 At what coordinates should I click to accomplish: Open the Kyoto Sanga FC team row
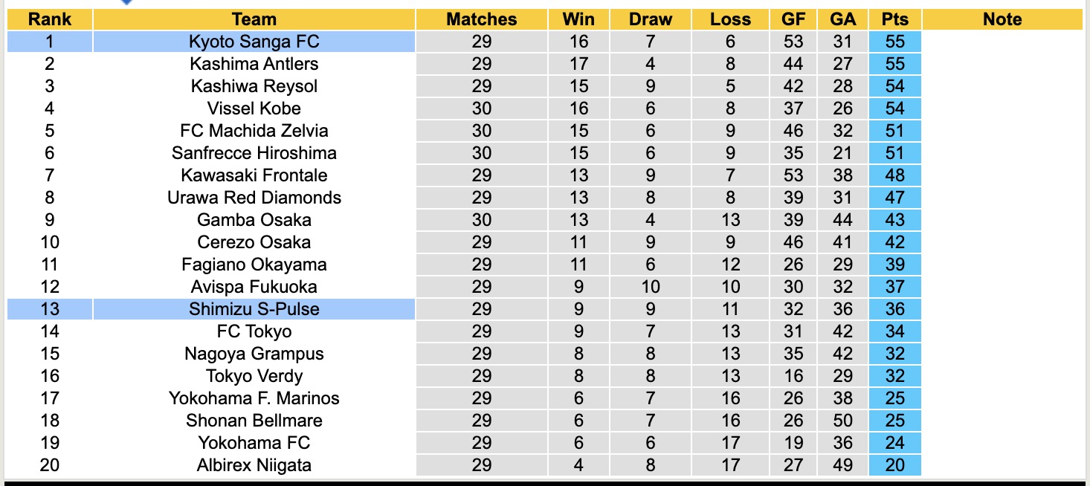point(254,42)
